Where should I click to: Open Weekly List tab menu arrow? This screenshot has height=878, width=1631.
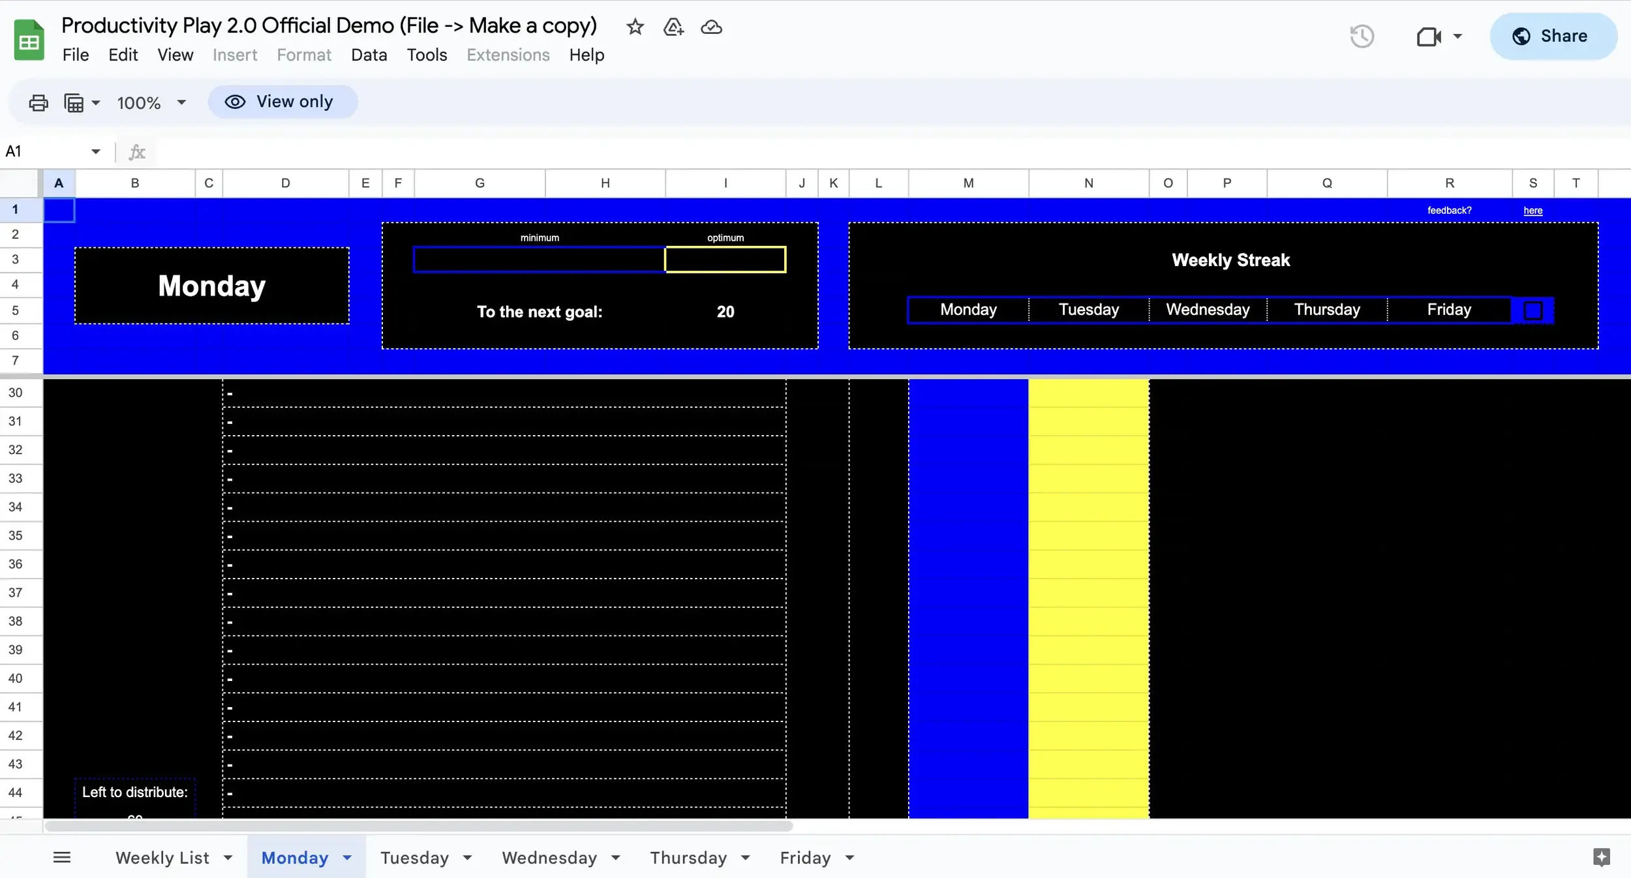(228, 858)
